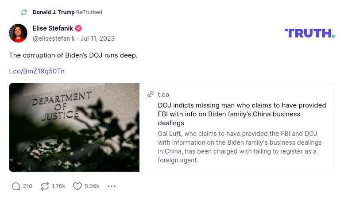Viewport: 344px width, 200px height.
Task: Click the Gal Luft article description
Action: 239,146
